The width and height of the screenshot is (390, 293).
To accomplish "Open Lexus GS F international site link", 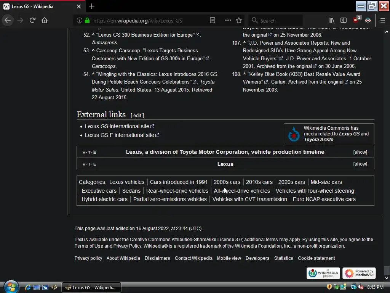I will pyautogui.click(x=122, y=135).
